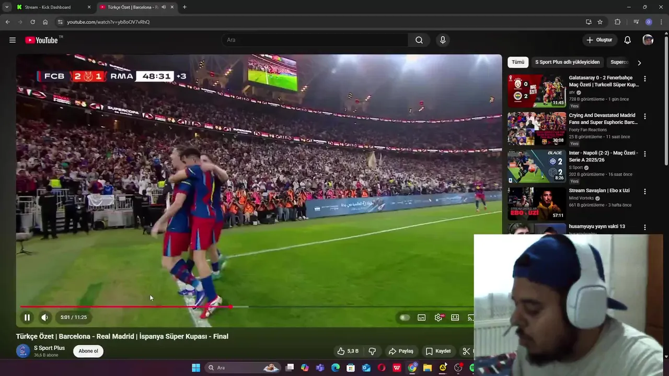Open the YouTube guide hamburger menu
Image resolution: width=669 pixels, height=376 pixels.
coord(13,40)
